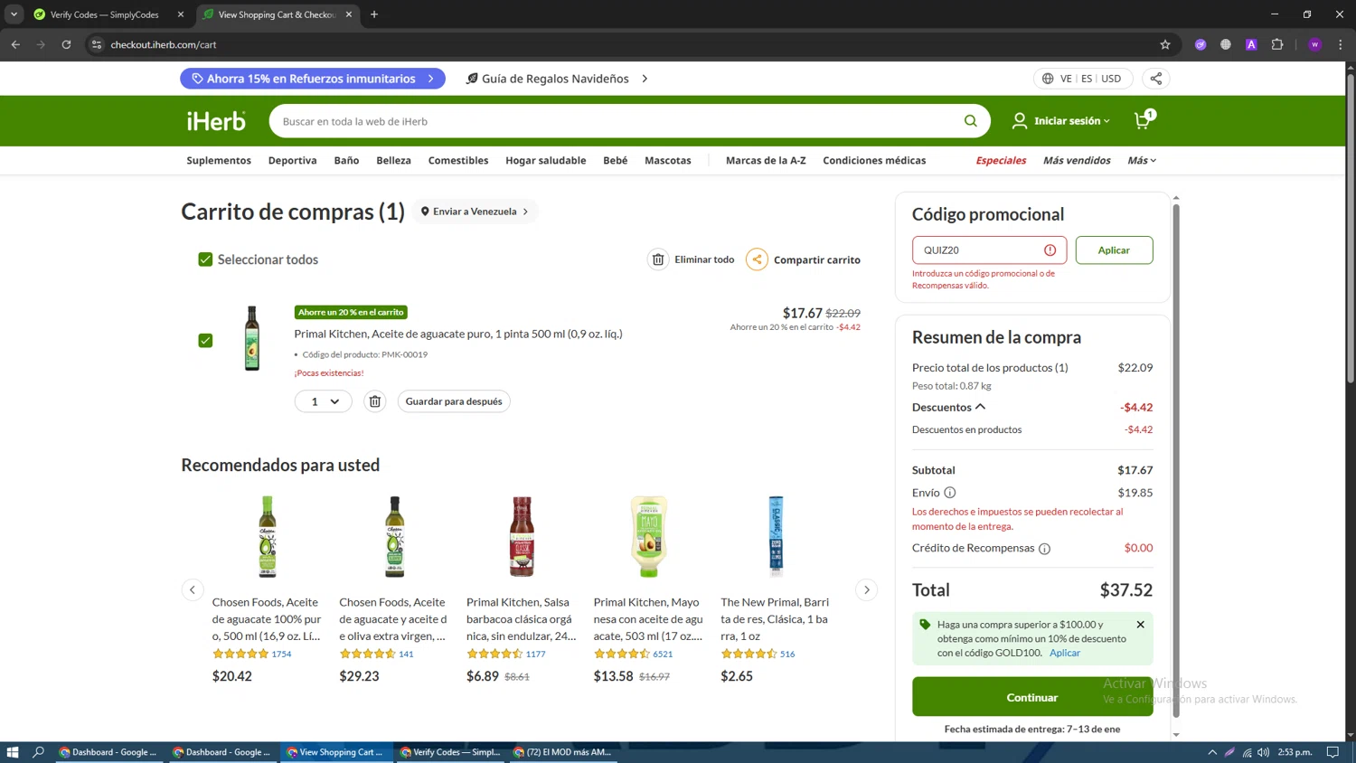This screenshot has width=1356, height=763.
Task: Show the previous recommended products
Action: coord(193,590)
